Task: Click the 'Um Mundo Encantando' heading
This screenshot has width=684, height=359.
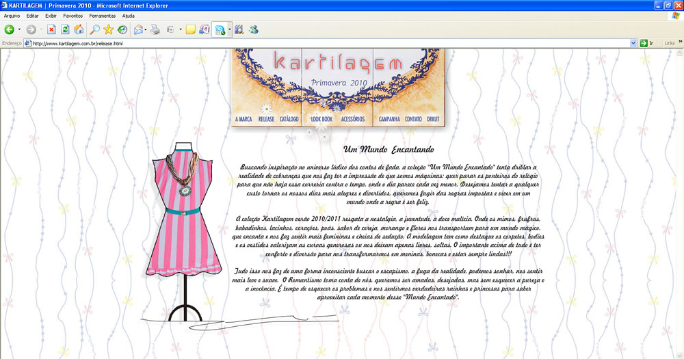Action: [x=389, y=150]
